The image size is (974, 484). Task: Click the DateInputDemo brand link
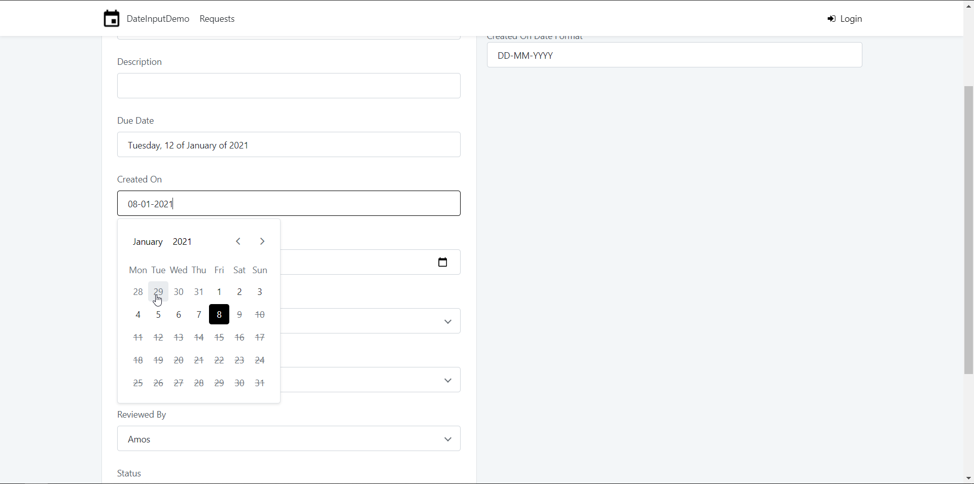coord(158,19)
